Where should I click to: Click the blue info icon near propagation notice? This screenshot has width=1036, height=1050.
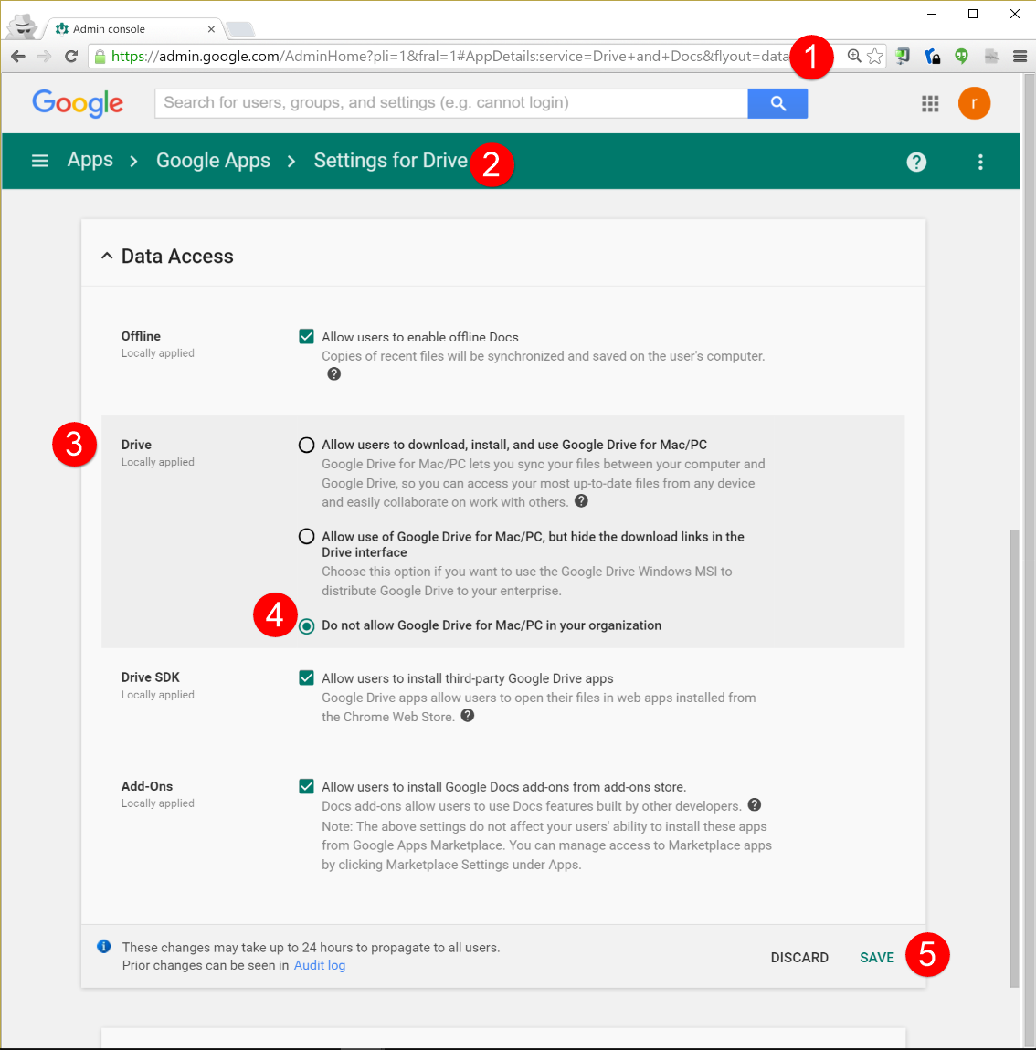click(104, 946)
